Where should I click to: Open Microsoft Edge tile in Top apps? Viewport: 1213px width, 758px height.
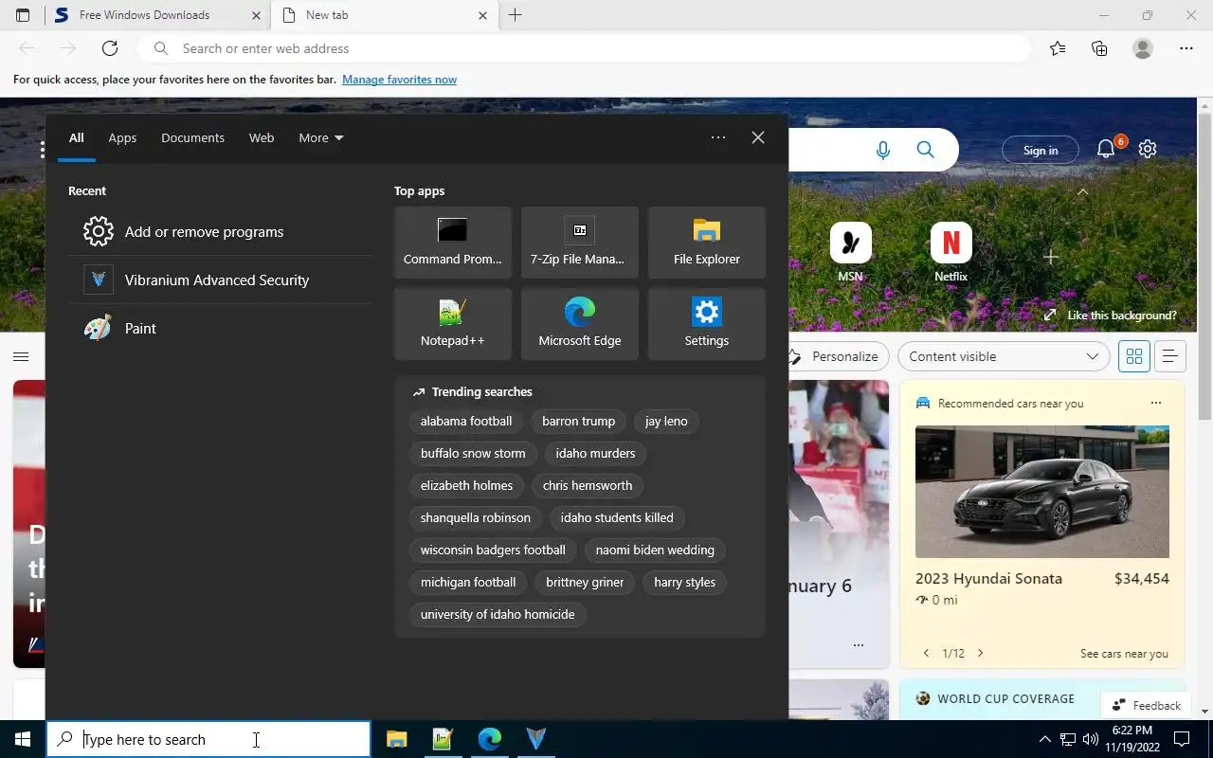[580, 324]
